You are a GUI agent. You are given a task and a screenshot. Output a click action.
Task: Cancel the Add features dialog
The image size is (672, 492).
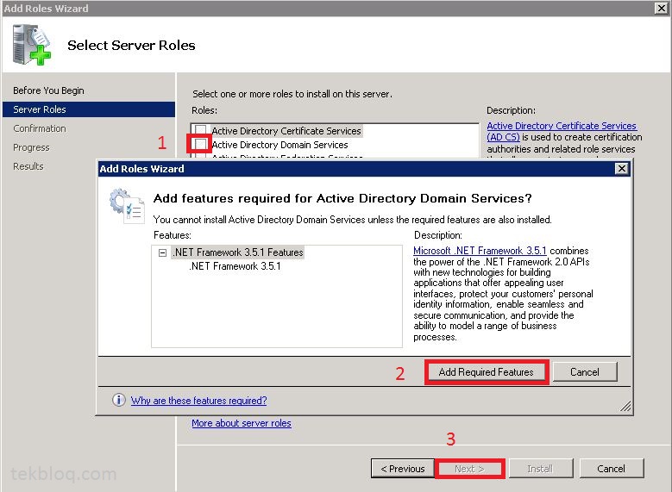[x=585, y=371]
